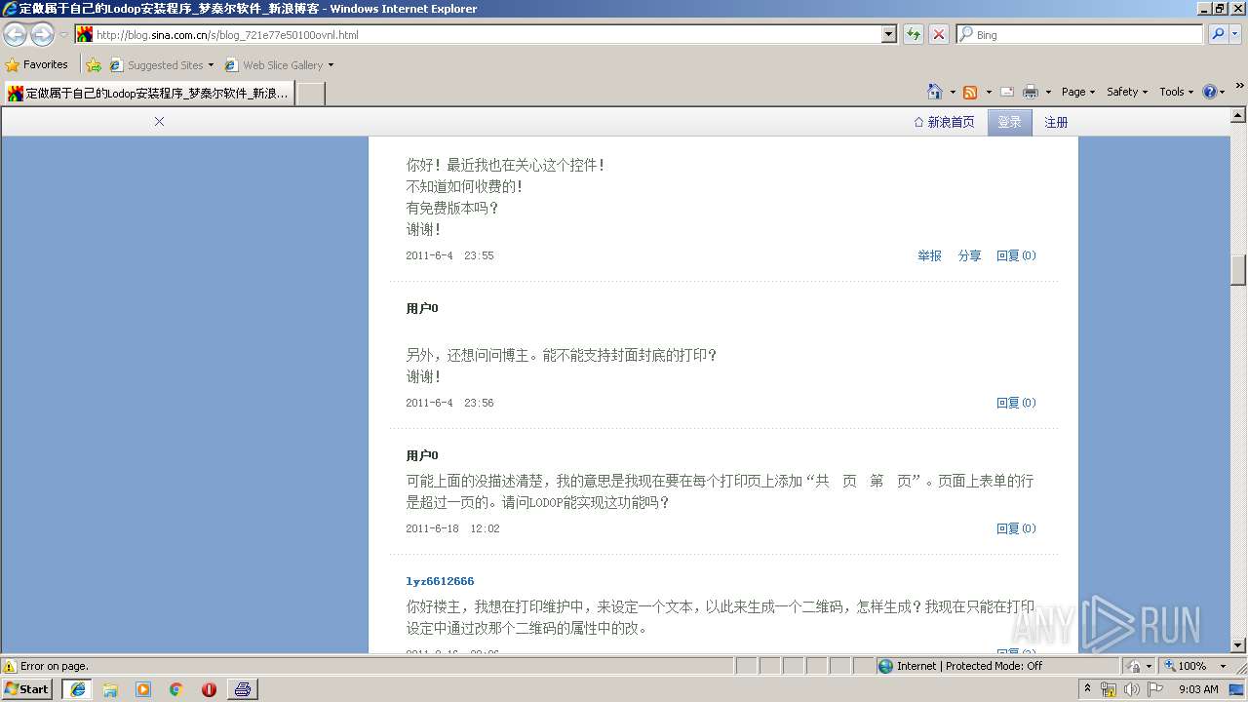Click the Start button
This screenshot has width=1248, height=702.
27,689
